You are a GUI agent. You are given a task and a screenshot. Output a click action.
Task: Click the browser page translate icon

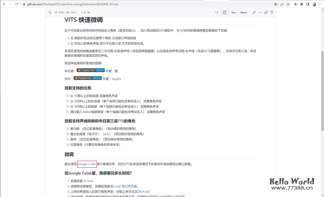tap(276, 4)
